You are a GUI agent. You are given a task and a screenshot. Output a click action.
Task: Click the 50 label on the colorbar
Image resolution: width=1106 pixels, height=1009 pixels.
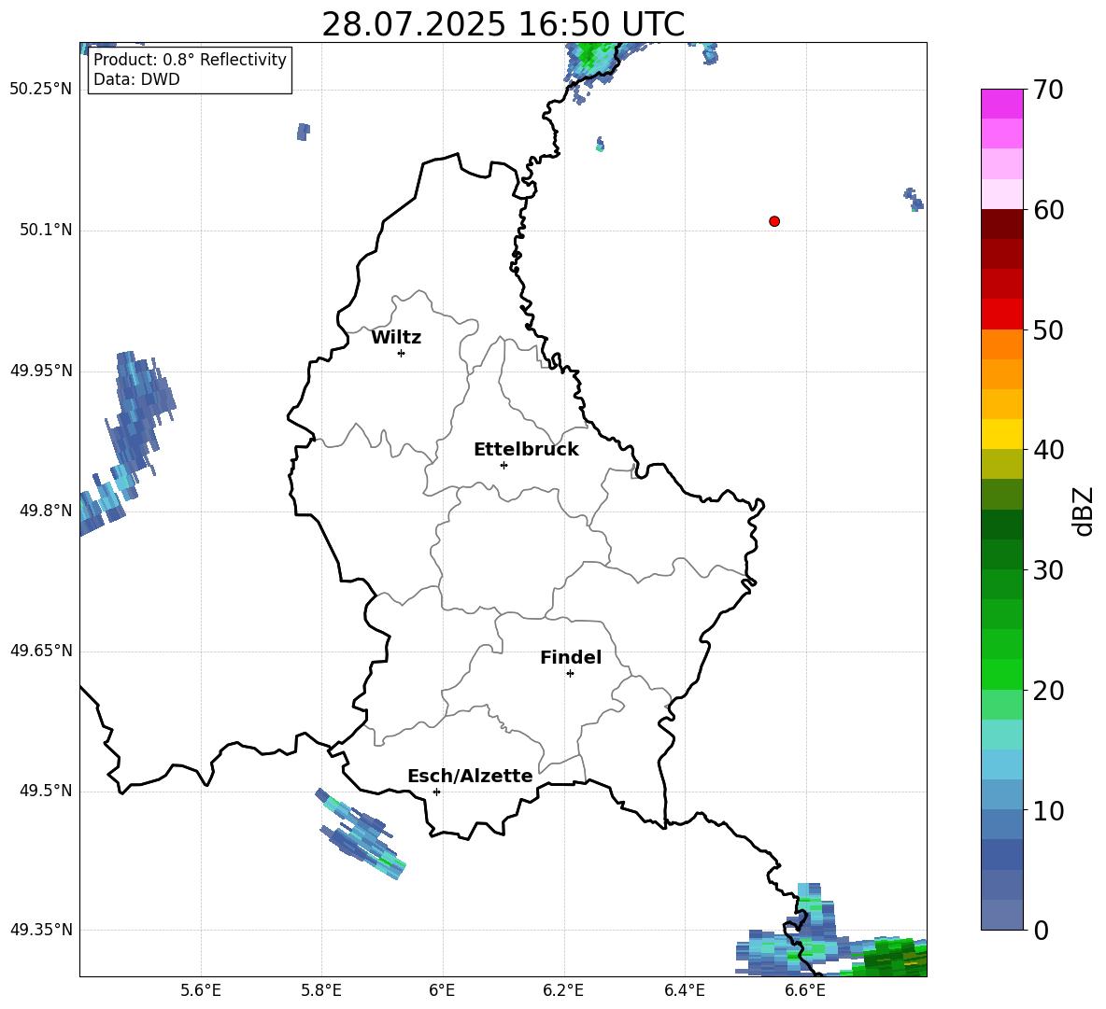[x=1047, y=329]
